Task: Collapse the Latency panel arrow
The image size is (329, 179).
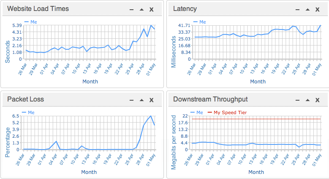Action: click(307, 9)
